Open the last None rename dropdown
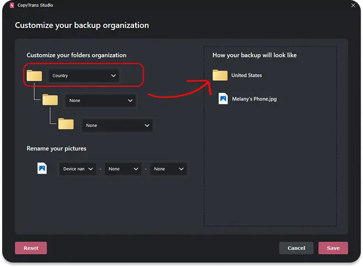 (168, 169)
